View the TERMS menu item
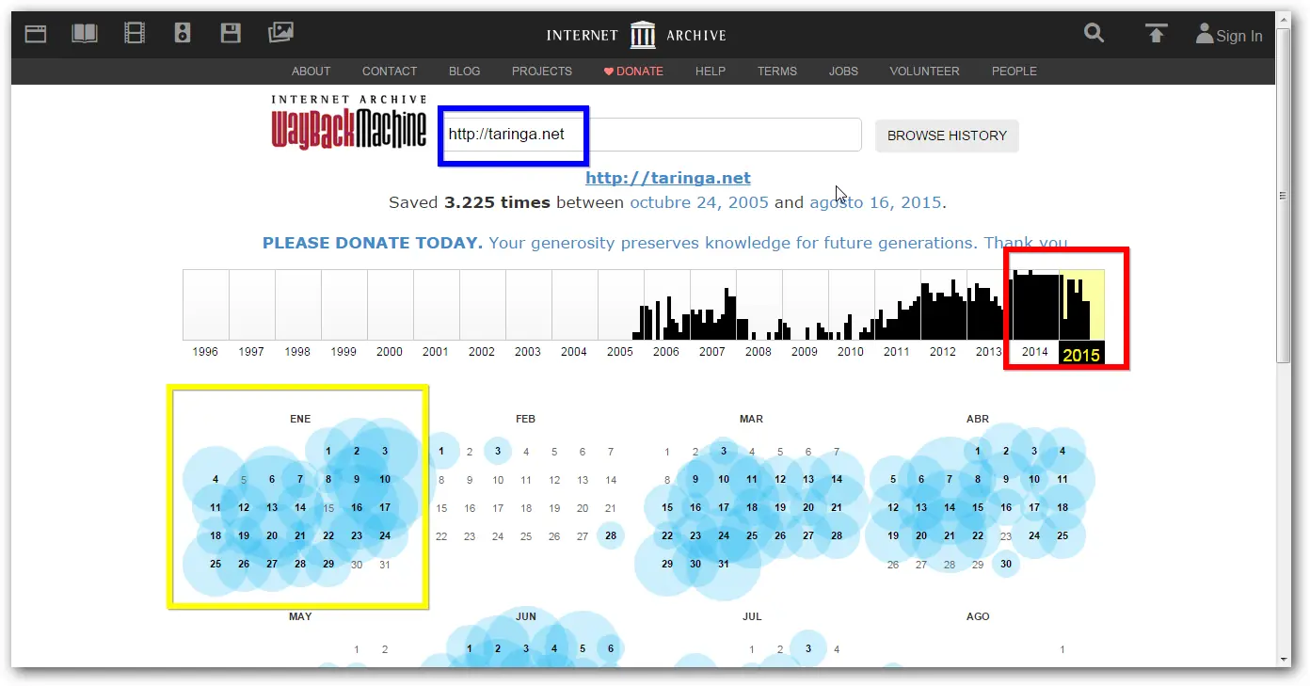Viewport: 1310px width, 686px height. tap(777, 72)
